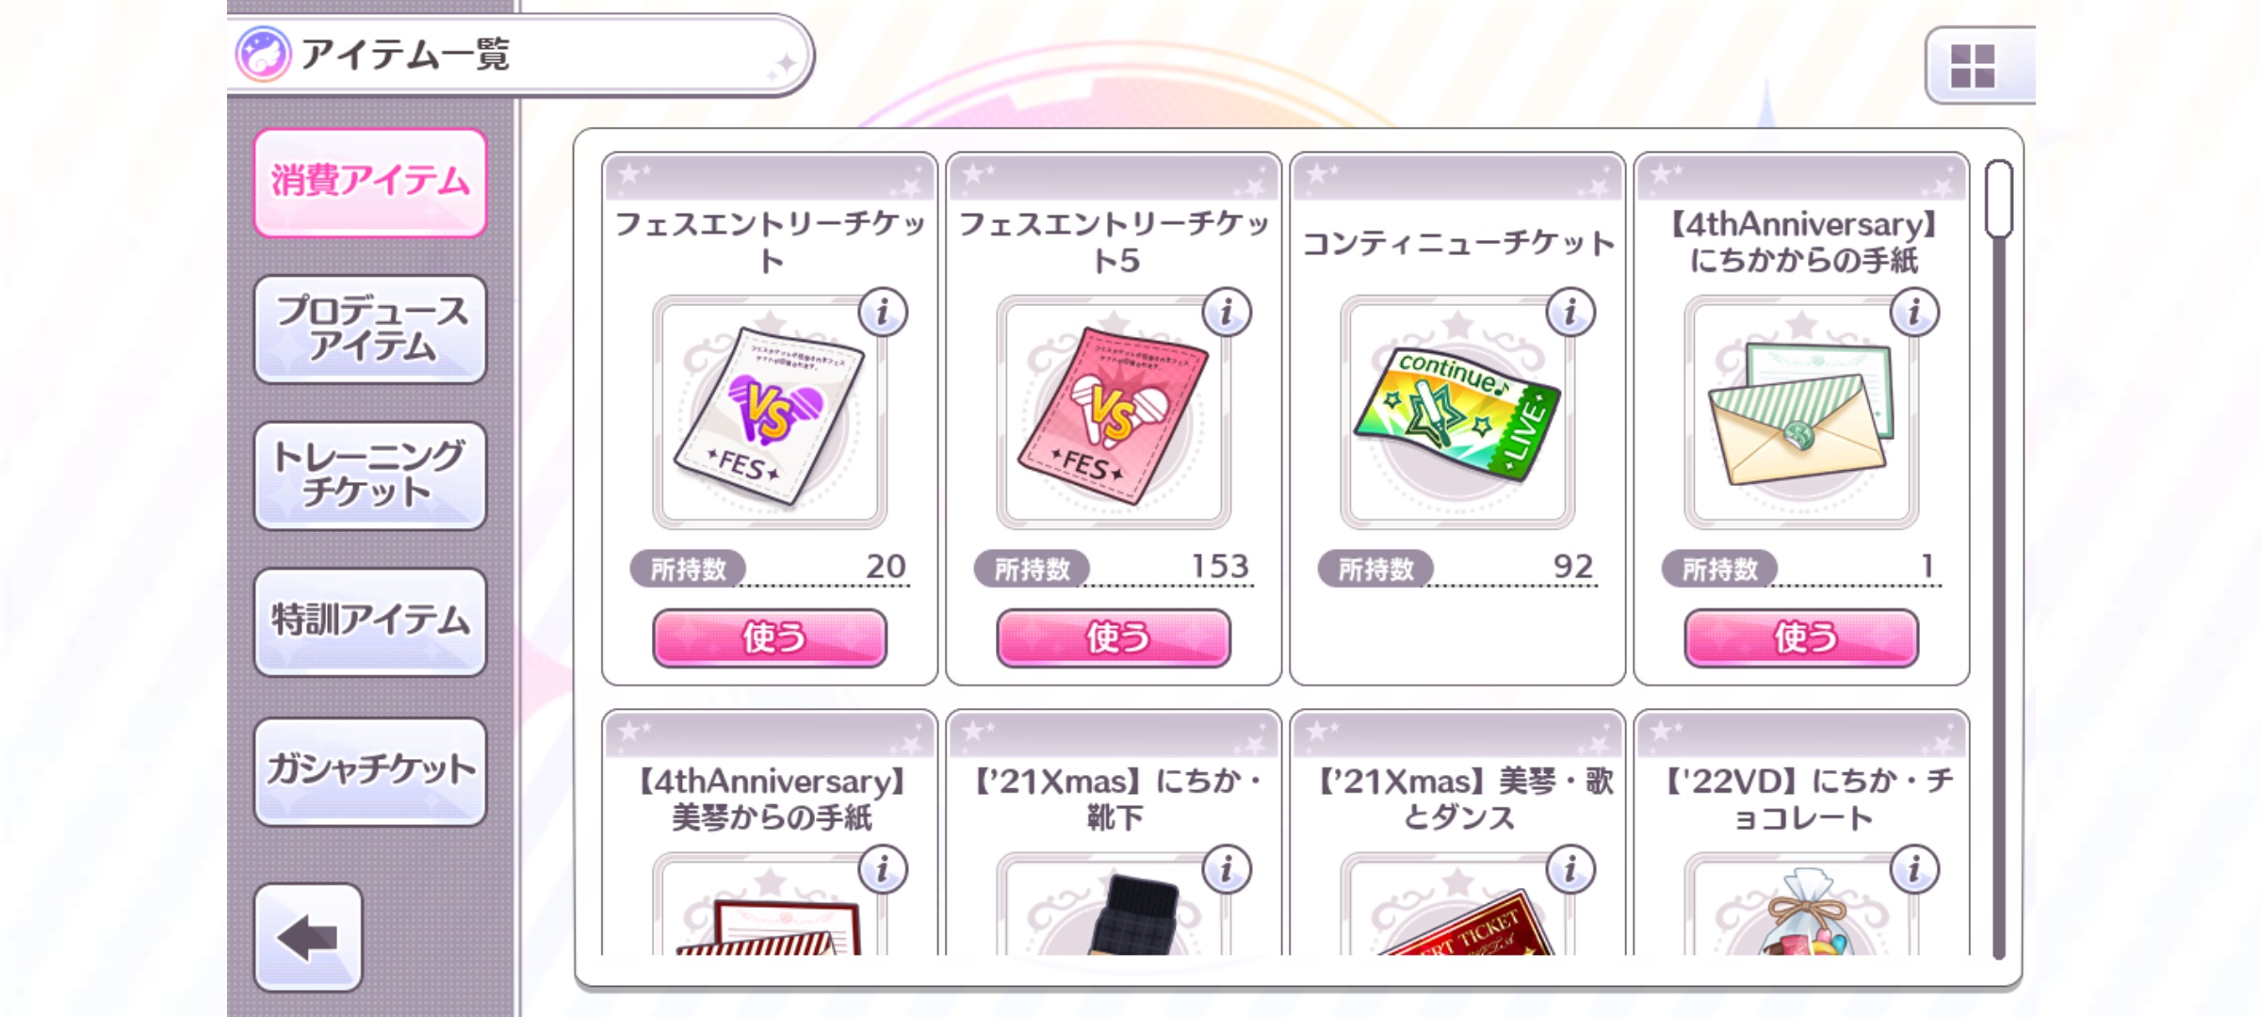Open info for 美琴・歌とダンス item
The width and height of the screenshot is (2261, 1017).
1570,868
